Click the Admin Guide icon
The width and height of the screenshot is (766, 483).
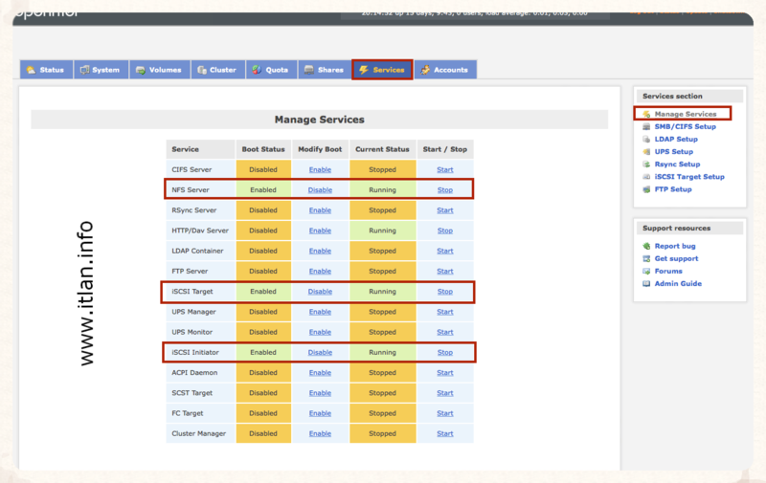pos(647,283)
